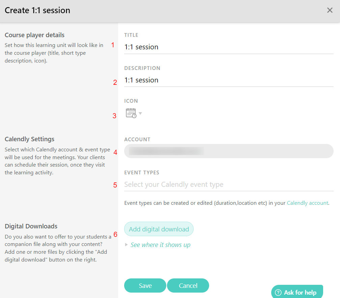The image size is (340, 298).
Task: Click the Digital Downloads section heading
Action: pyautogui.click(x=31, y=226)
